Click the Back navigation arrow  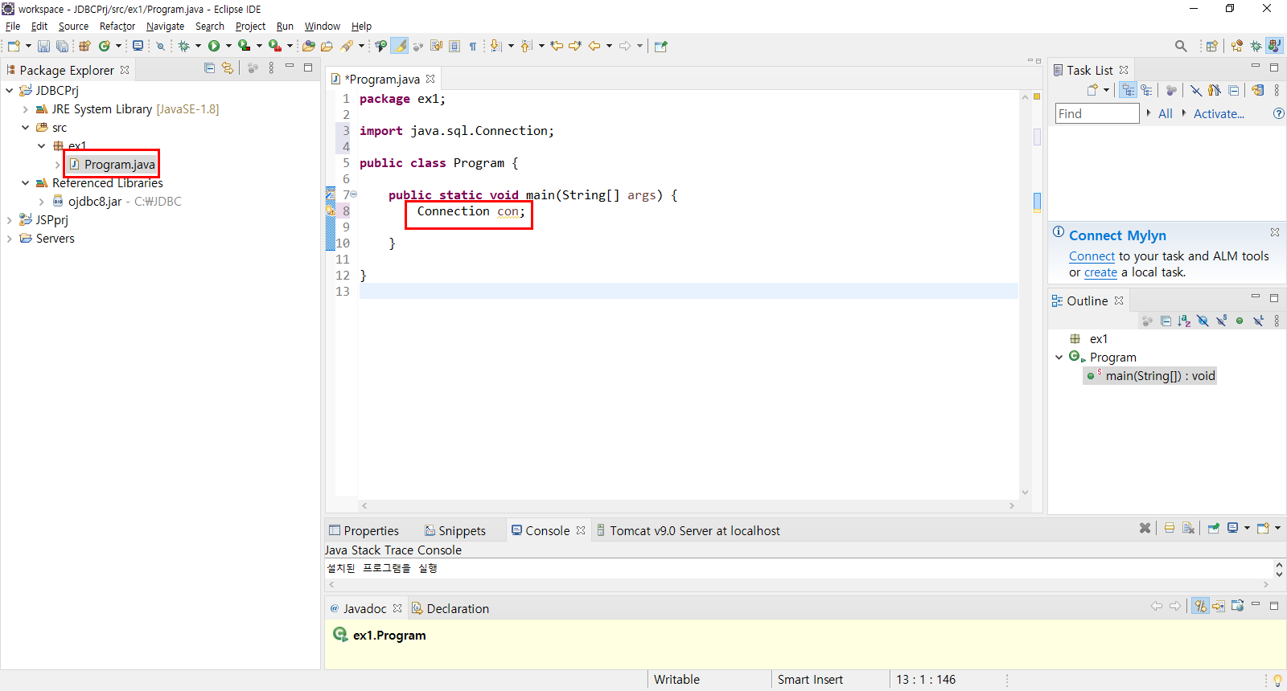click(x=594, y=46)
